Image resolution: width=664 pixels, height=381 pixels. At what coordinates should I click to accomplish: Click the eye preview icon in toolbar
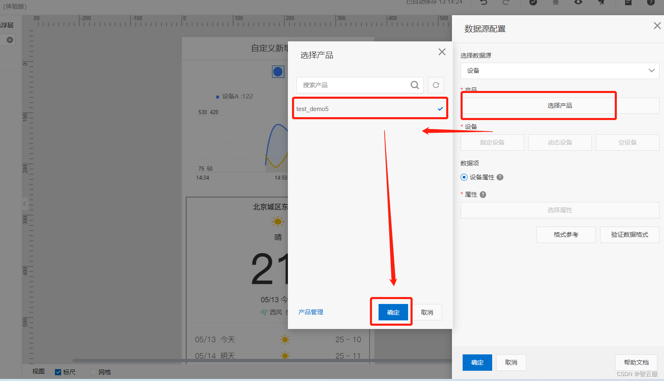[x=578, y=2]
